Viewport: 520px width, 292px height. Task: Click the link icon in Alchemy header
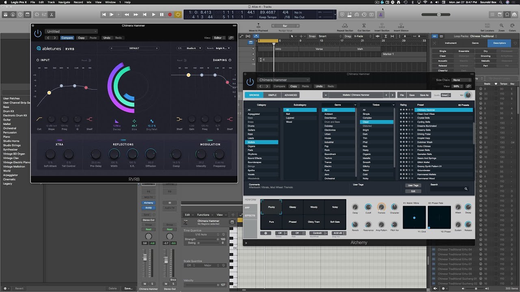[468, 86]
